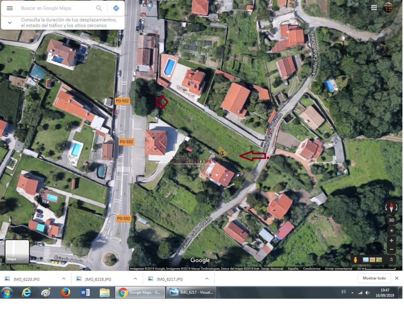Click the search magnifier icon
This screenshot has width=404, height=323.
[x=99, y=8]
